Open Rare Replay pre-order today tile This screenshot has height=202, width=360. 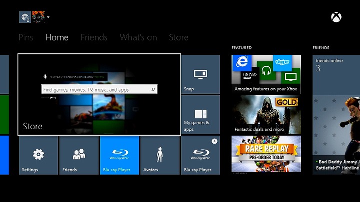click(x=266, y=154)
